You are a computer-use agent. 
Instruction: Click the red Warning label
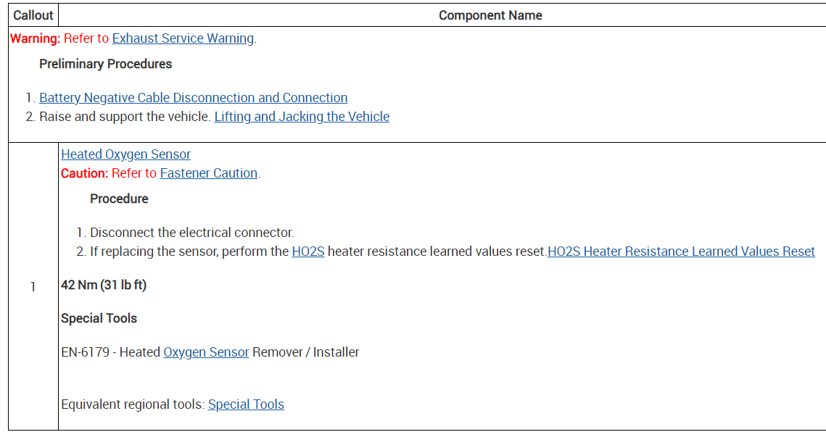coord(35,38)
